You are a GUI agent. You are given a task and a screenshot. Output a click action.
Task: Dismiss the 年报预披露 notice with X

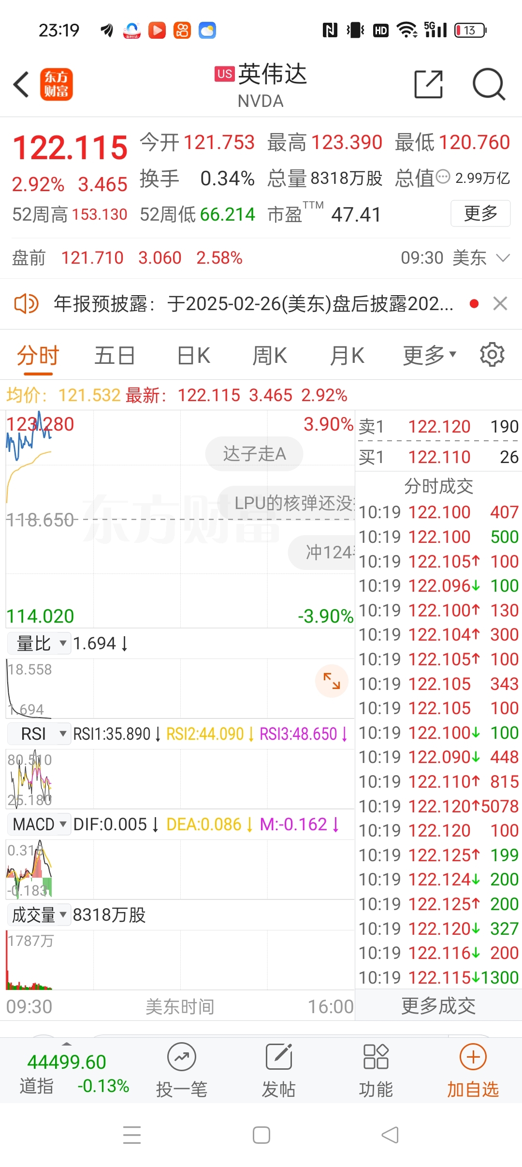[500, 304]
